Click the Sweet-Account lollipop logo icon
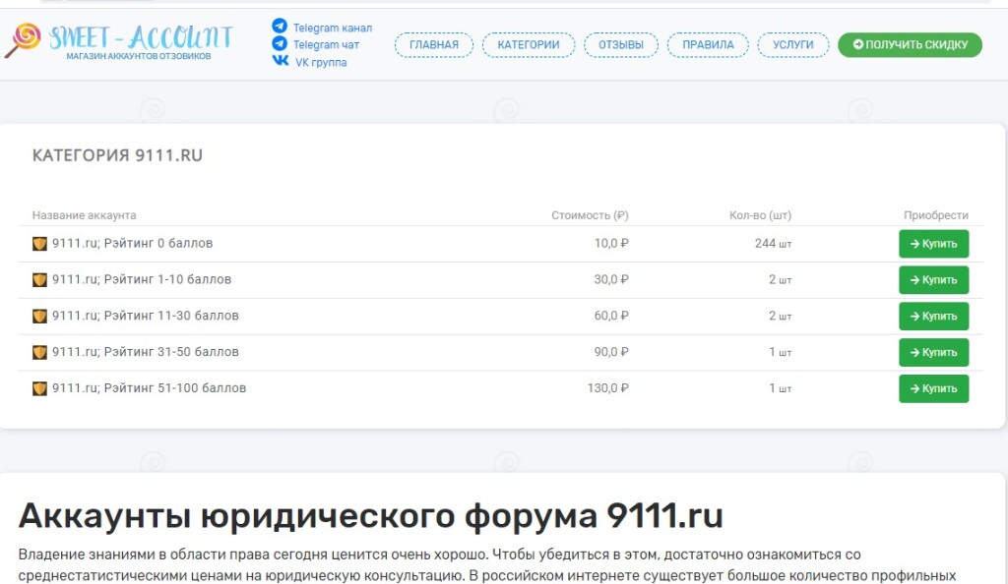 click(23, 41)
